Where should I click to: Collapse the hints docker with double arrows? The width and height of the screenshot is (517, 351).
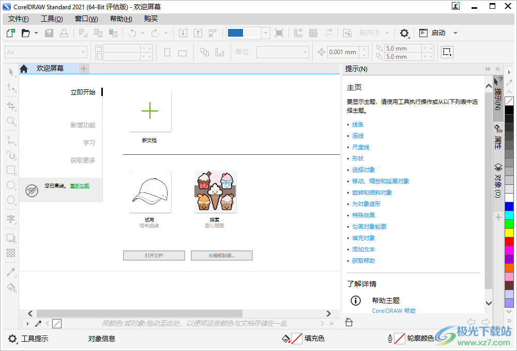(488, 69)
